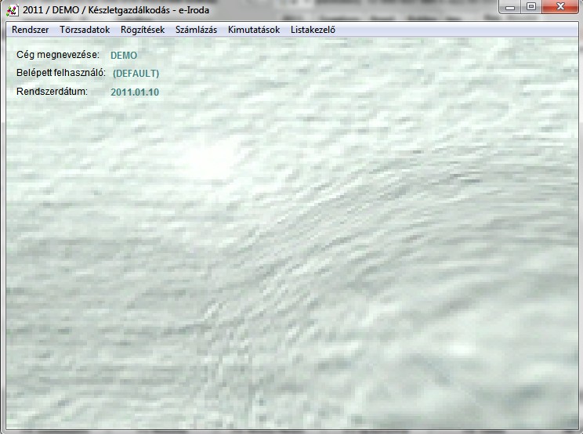Click the e-Iroda application icon in title bar
The height and width of the screenshot is (434, 583).
(x=12, y=9)
